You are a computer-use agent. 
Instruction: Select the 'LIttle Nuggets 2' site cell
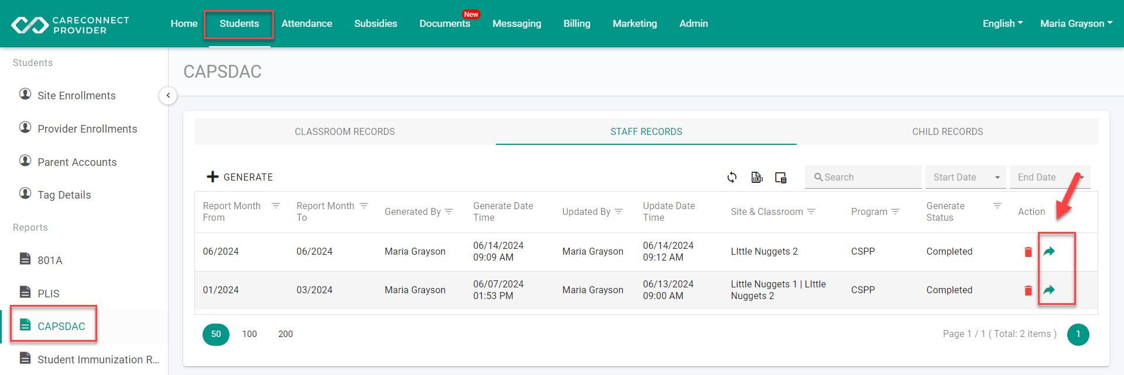tap(764, 252)
